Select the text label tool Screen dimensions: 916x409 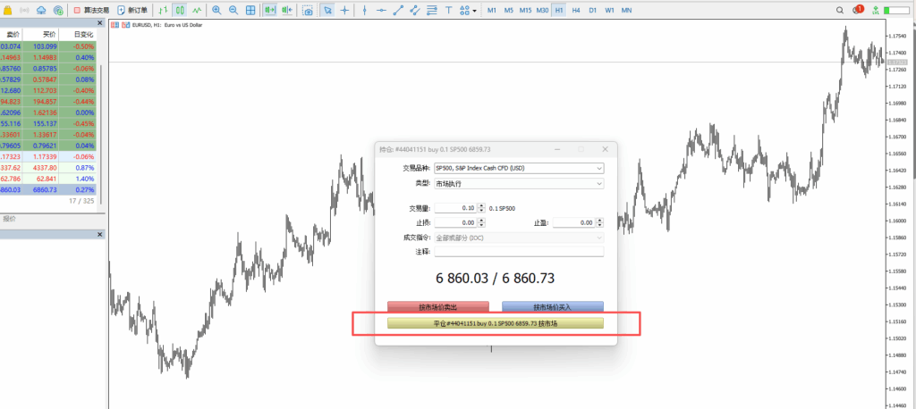point(448,10)
